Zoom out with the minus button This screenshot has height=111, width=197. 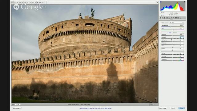[12, 105]
